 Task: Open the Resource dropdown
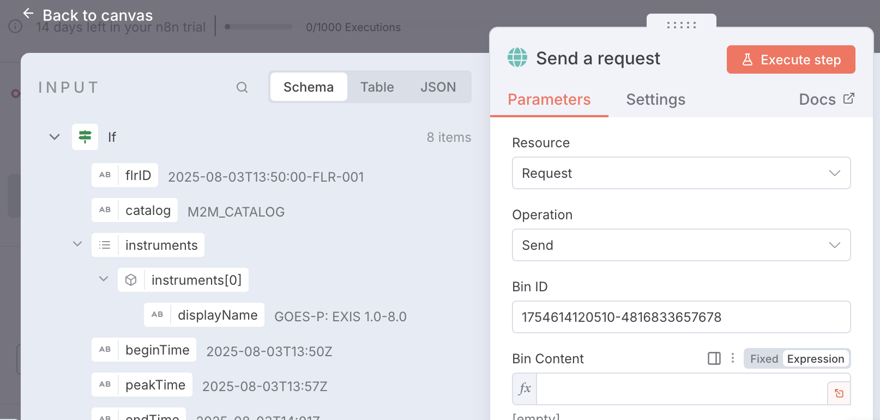(682, 173)
